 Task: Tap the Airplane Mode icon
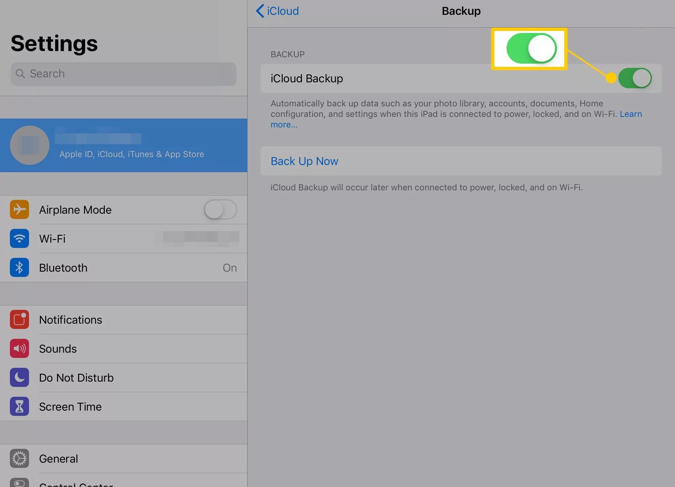[19, 209]
